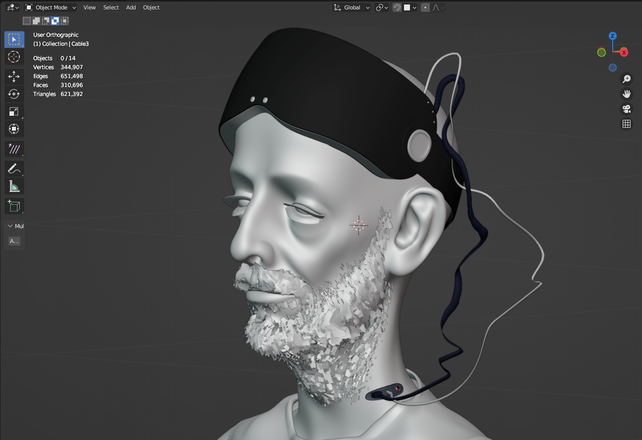The width and height of the screenshot is (642, 440).
Task: Open the pivot point dropdown
Action: (382, 7)
